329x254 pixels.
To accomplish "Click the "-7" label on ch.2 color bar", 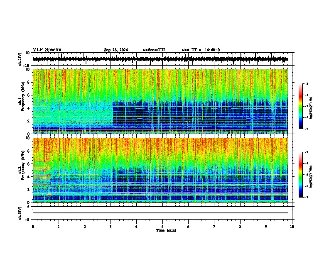I will point(306,198).
